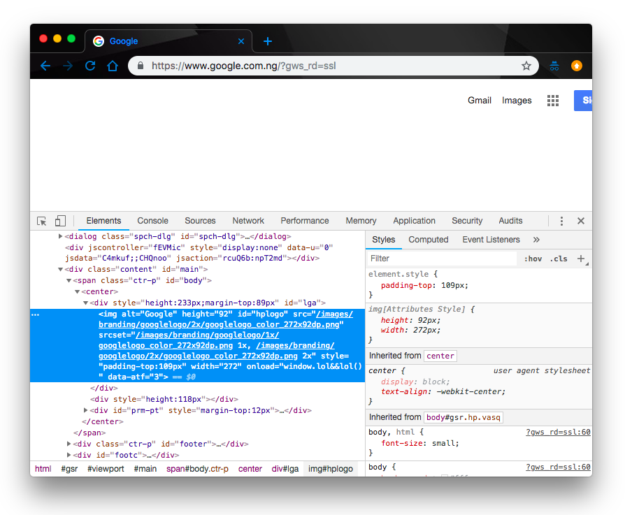
Task: Click the blue Sign in button
Action: tap(583, 101)
